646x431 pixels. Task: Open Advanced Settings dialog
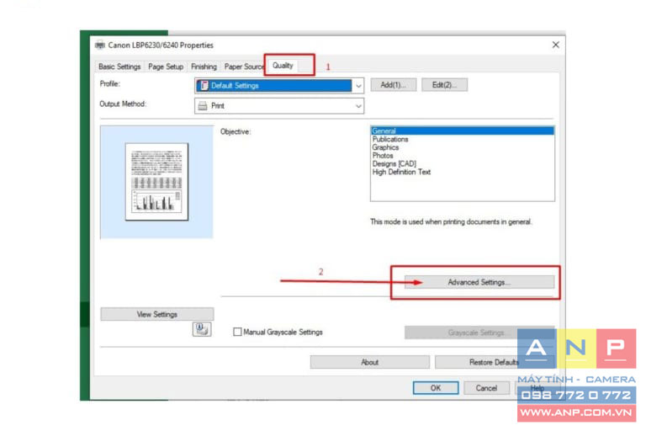(x=479, y=283)
